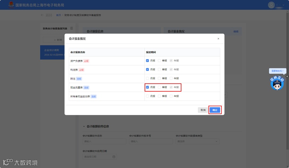Open the 征纳互动 assistant mascot

(x=277, y=83)
